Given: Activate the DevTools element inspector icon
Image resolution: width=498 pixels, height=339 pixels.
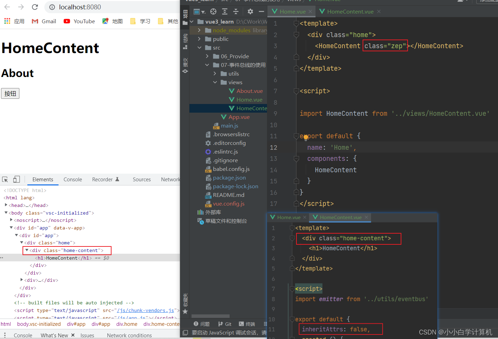Looking at the screenshot, I should [5, 179].
